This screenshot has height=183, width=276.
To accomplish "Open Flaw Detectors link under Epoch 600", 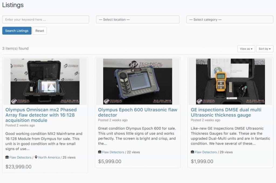I will pyautogui.click(x=113, y=152).
